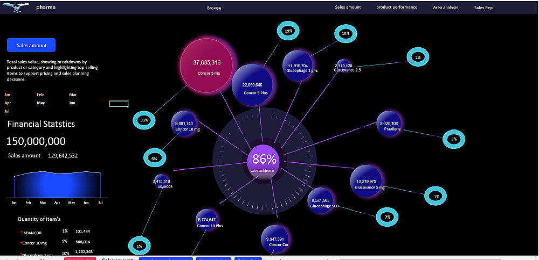
Task: Click the 5% cyan ring
Action: pos(154,158)
